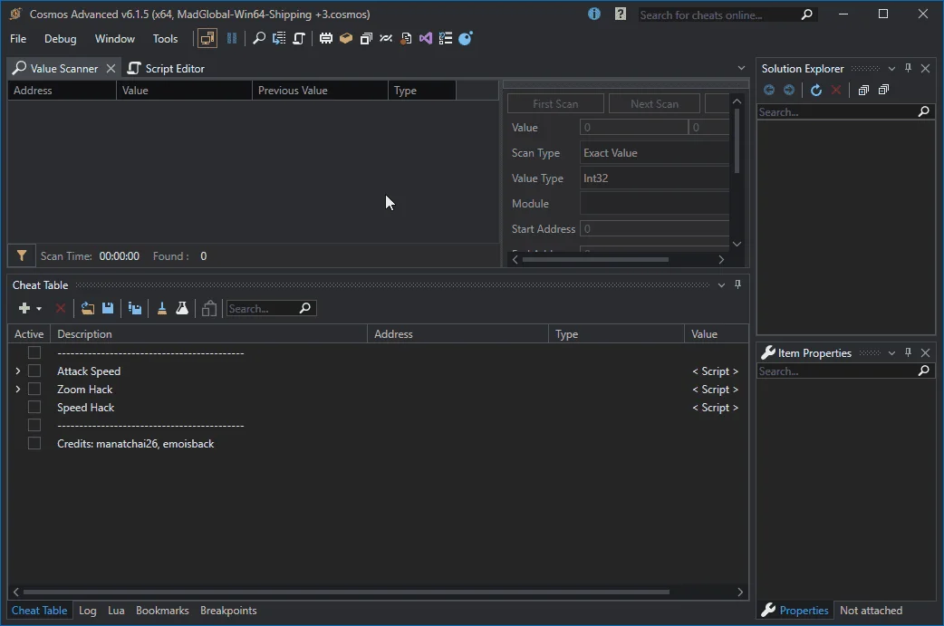Open a cheat table with the folder icon
This screenshot has height=626, width=944.
point(88,308)
